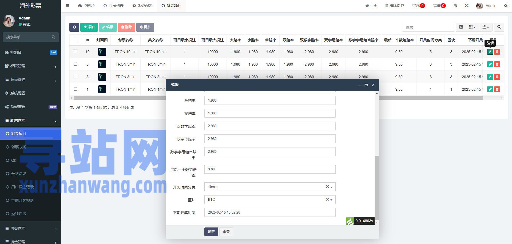Click the 提现 withdrawal notification link
Image resolution: width=512 pixels, height=244 pixels.
[x=418, y=6]
